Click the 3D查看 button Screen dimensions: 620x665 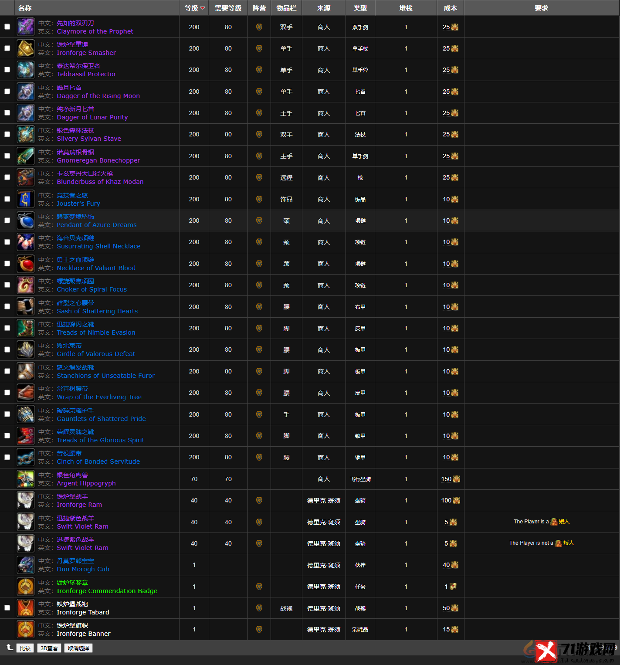49,648
